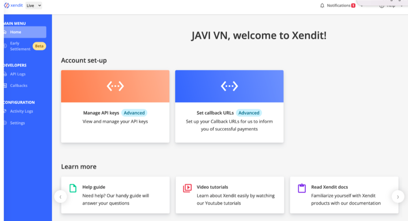Click the Beta badge
Viewport: 408px width, 221px height.
tap(39, 46)
